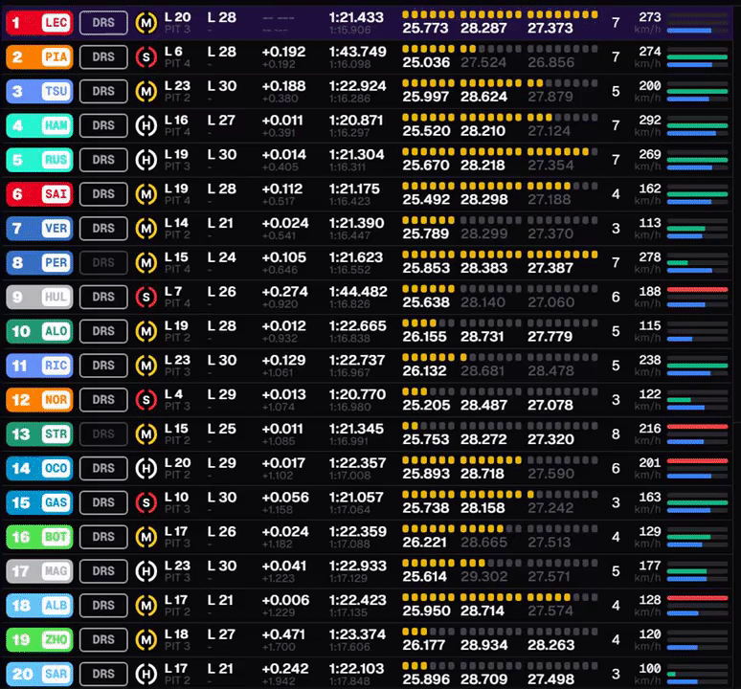This screenshot has height=689, width=741.
Task: Click speed 292 km/h in HAM row
Action: click(650, 121)
